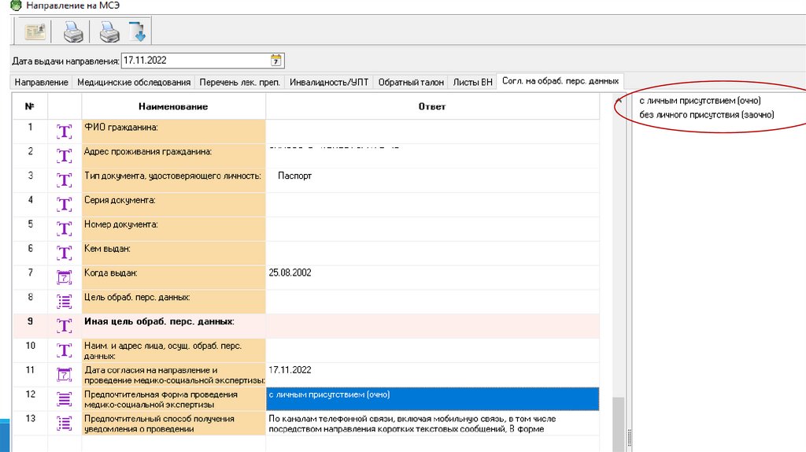Click the list icon in row 13
This screenshot has height=452, width=806.
[65, 422]
